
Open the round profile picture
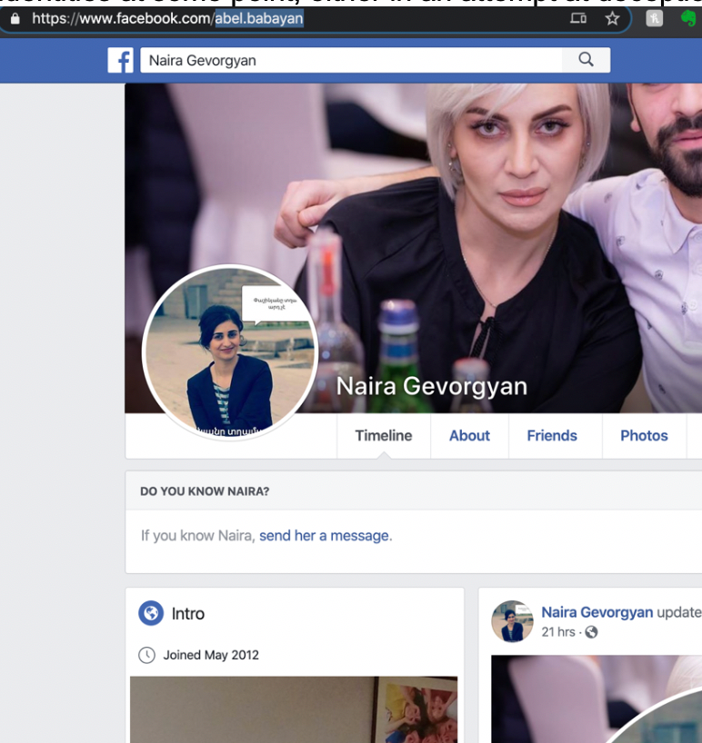coord(230,352)
